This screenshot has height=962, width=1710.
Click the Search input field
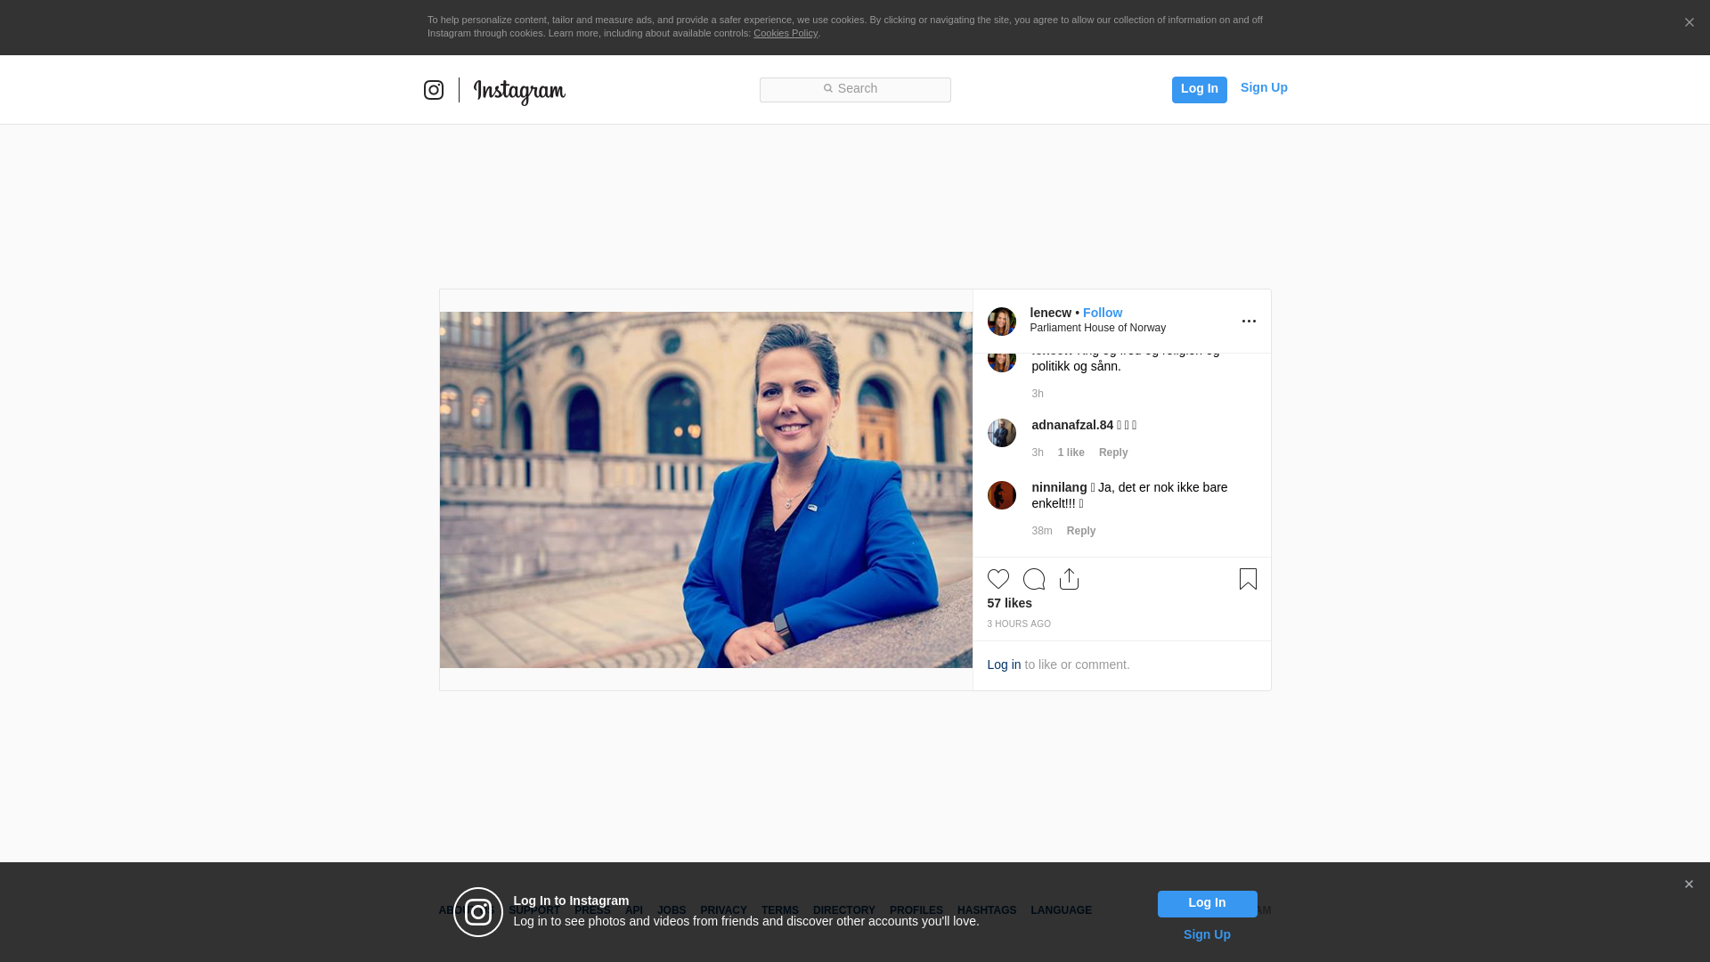pyautogui.click(x=855, y=90)
